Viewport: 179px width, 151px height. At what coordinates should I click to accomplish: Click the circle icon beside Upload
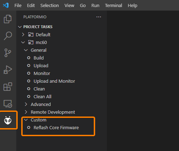coord(29,65)
